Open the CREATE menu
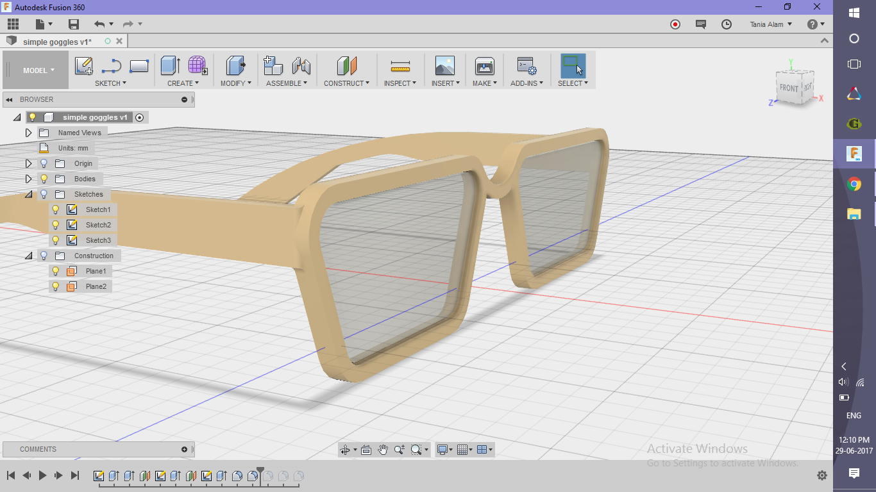The image size is (876, 492). pos(183,83)
